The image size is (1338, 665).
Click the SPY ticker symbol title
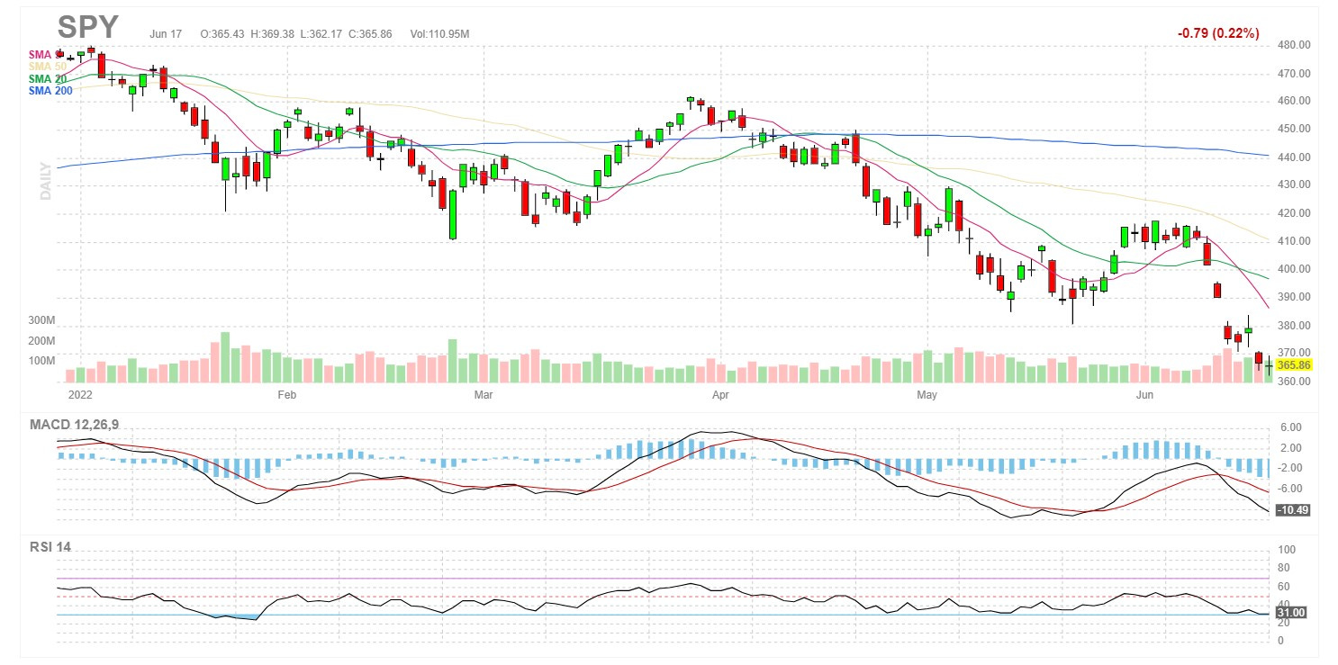[88, 26]
